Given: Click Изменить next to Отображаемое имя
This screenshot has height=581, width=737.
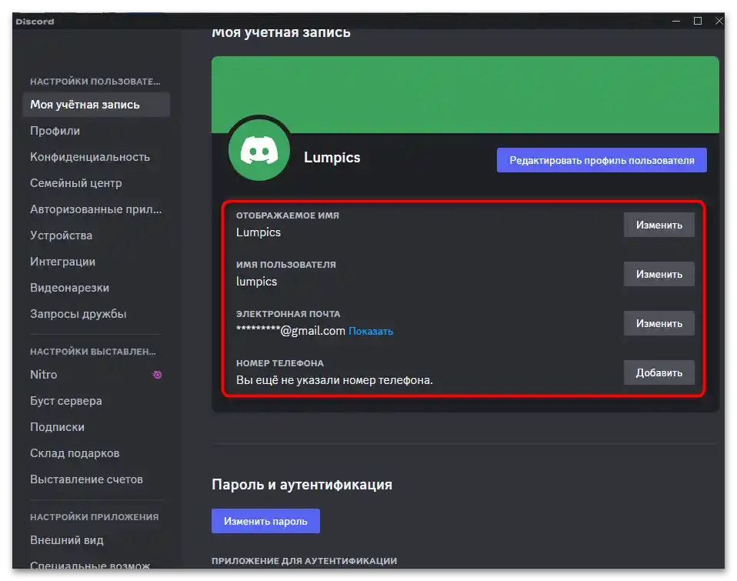Looking at the screenshot, I should tap(659, 225).
